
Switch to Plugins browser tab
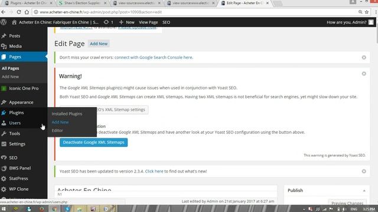point(28,3)
